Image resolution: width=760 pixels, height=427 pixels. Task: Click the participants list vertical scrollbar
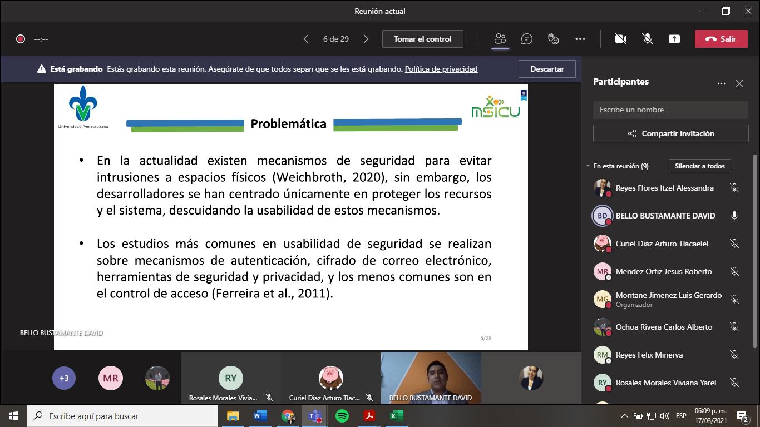(754, 250)
